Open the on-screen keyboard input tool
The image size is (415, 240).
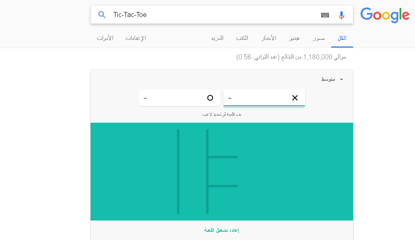(x=325, y=15)
